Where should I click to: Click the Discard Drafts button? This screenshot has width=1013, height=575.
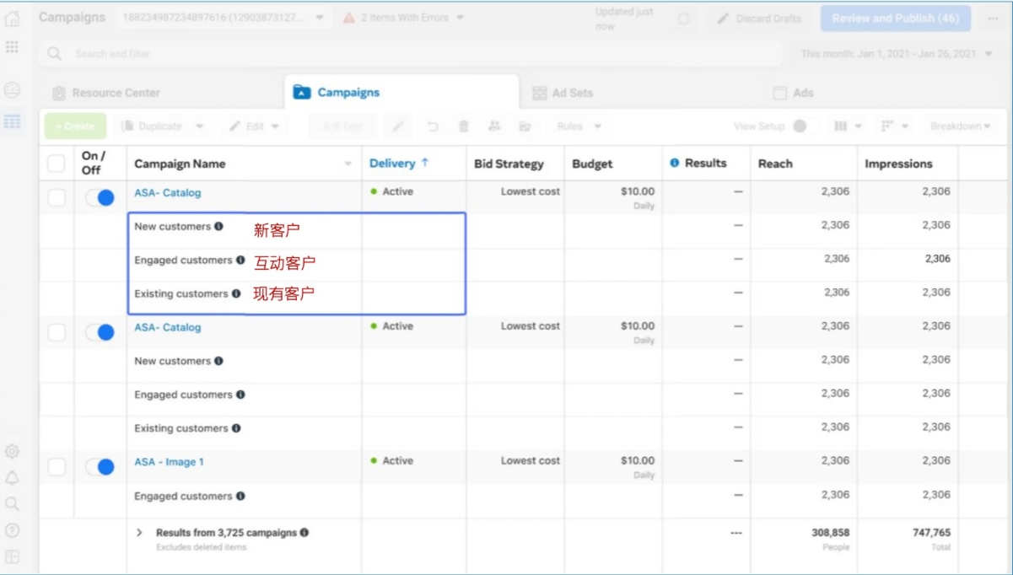click(758, 19)
